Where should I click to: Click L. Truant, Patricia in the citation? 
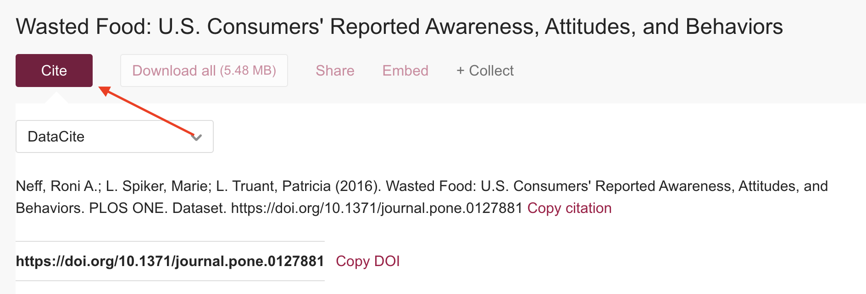tap(273, 186)
